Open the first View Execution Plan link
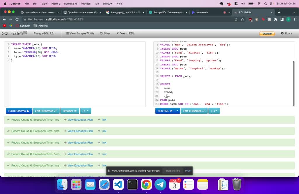Image resolution: width=299 pixels, height=194 pixels. [80, 120]
